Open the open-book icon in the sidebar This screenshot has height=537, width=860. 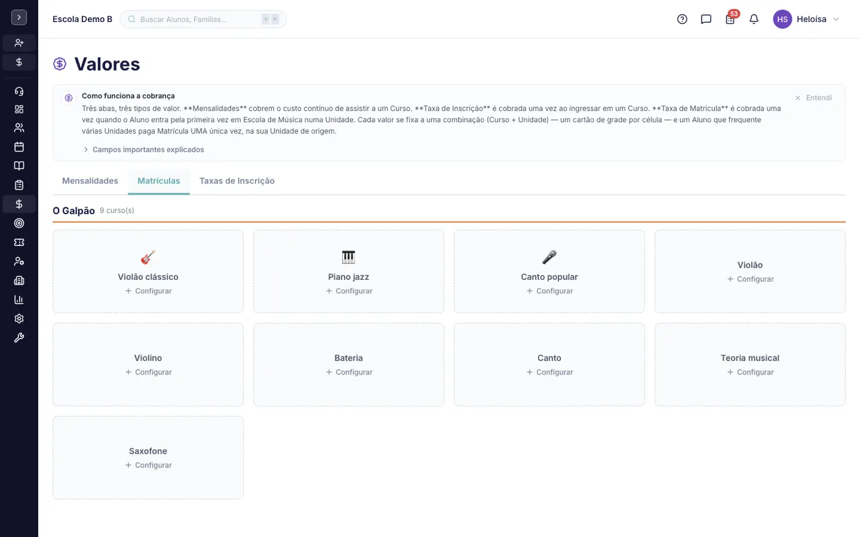(19, 166)
